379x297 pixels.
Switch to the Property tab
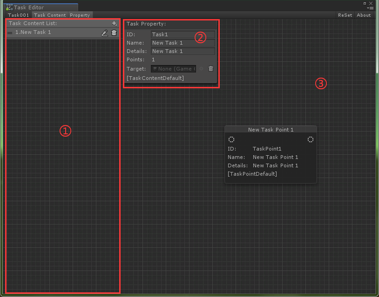(x=80, y=15)
